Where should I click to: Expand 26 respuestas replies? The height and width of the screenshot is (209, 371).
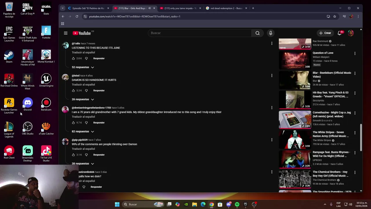click(x=83, y=99)
